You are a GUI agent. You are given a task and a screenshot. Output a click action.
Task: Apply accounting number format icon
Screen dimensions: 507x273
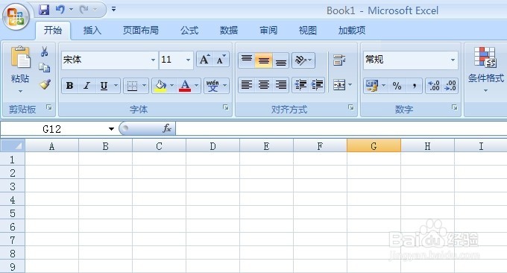click(x=372, y=86)
